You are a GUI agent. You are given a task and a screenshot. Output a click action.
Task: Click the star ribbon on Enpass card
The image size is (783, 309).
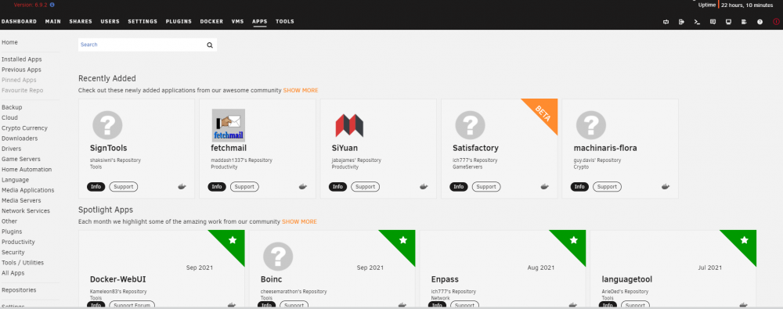(573, 241)
